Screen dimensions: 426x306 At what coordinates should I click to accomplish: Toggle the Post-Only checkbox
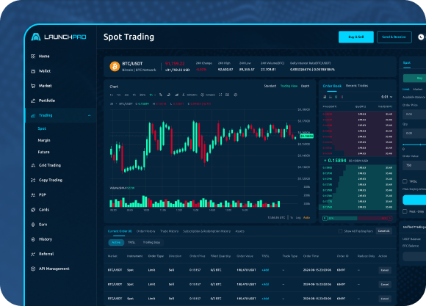(x=405, y=211)
